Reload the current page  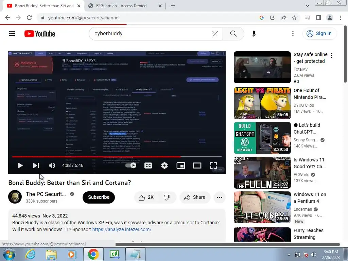pos(29,18)
